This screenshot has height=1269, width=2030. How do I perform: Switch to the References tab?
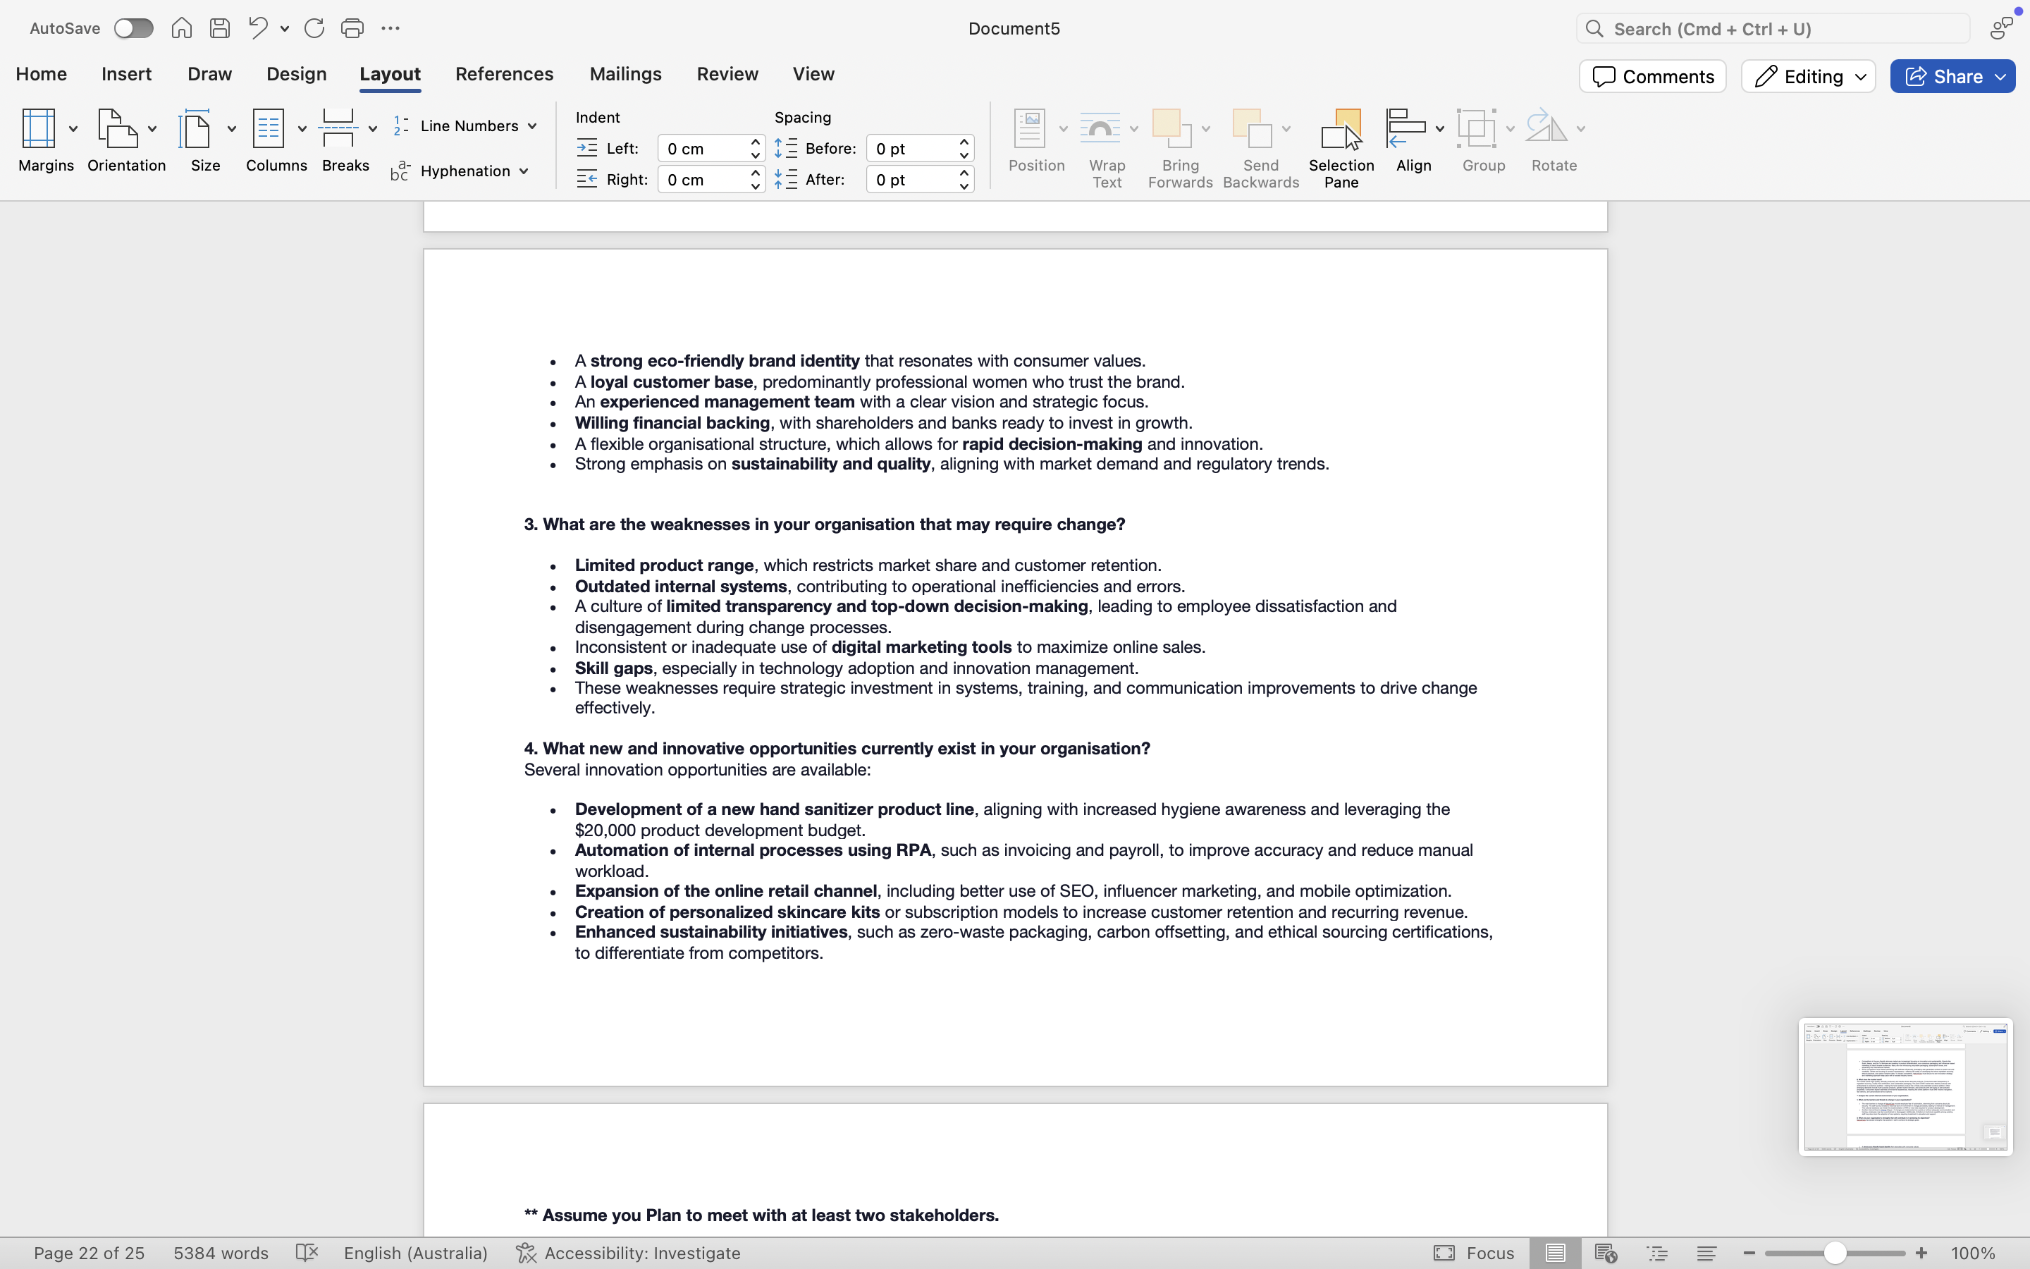click(x=504, y=74)
